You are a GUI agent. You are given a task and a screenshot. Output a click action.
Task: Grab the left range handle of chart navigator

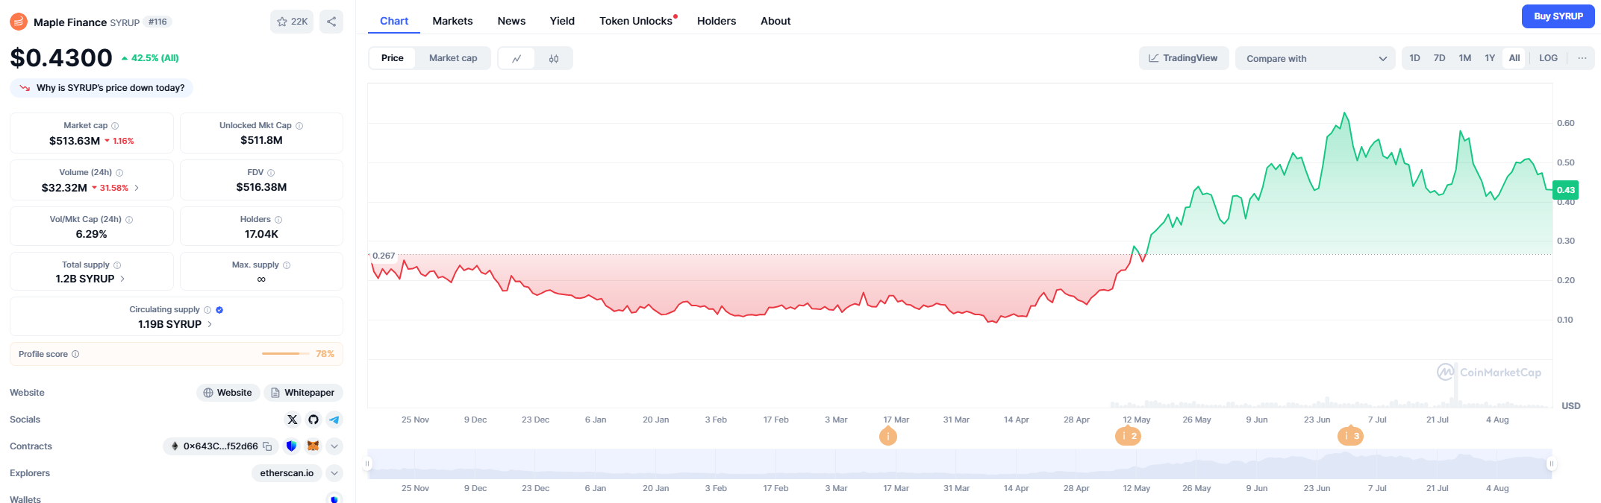367,464
